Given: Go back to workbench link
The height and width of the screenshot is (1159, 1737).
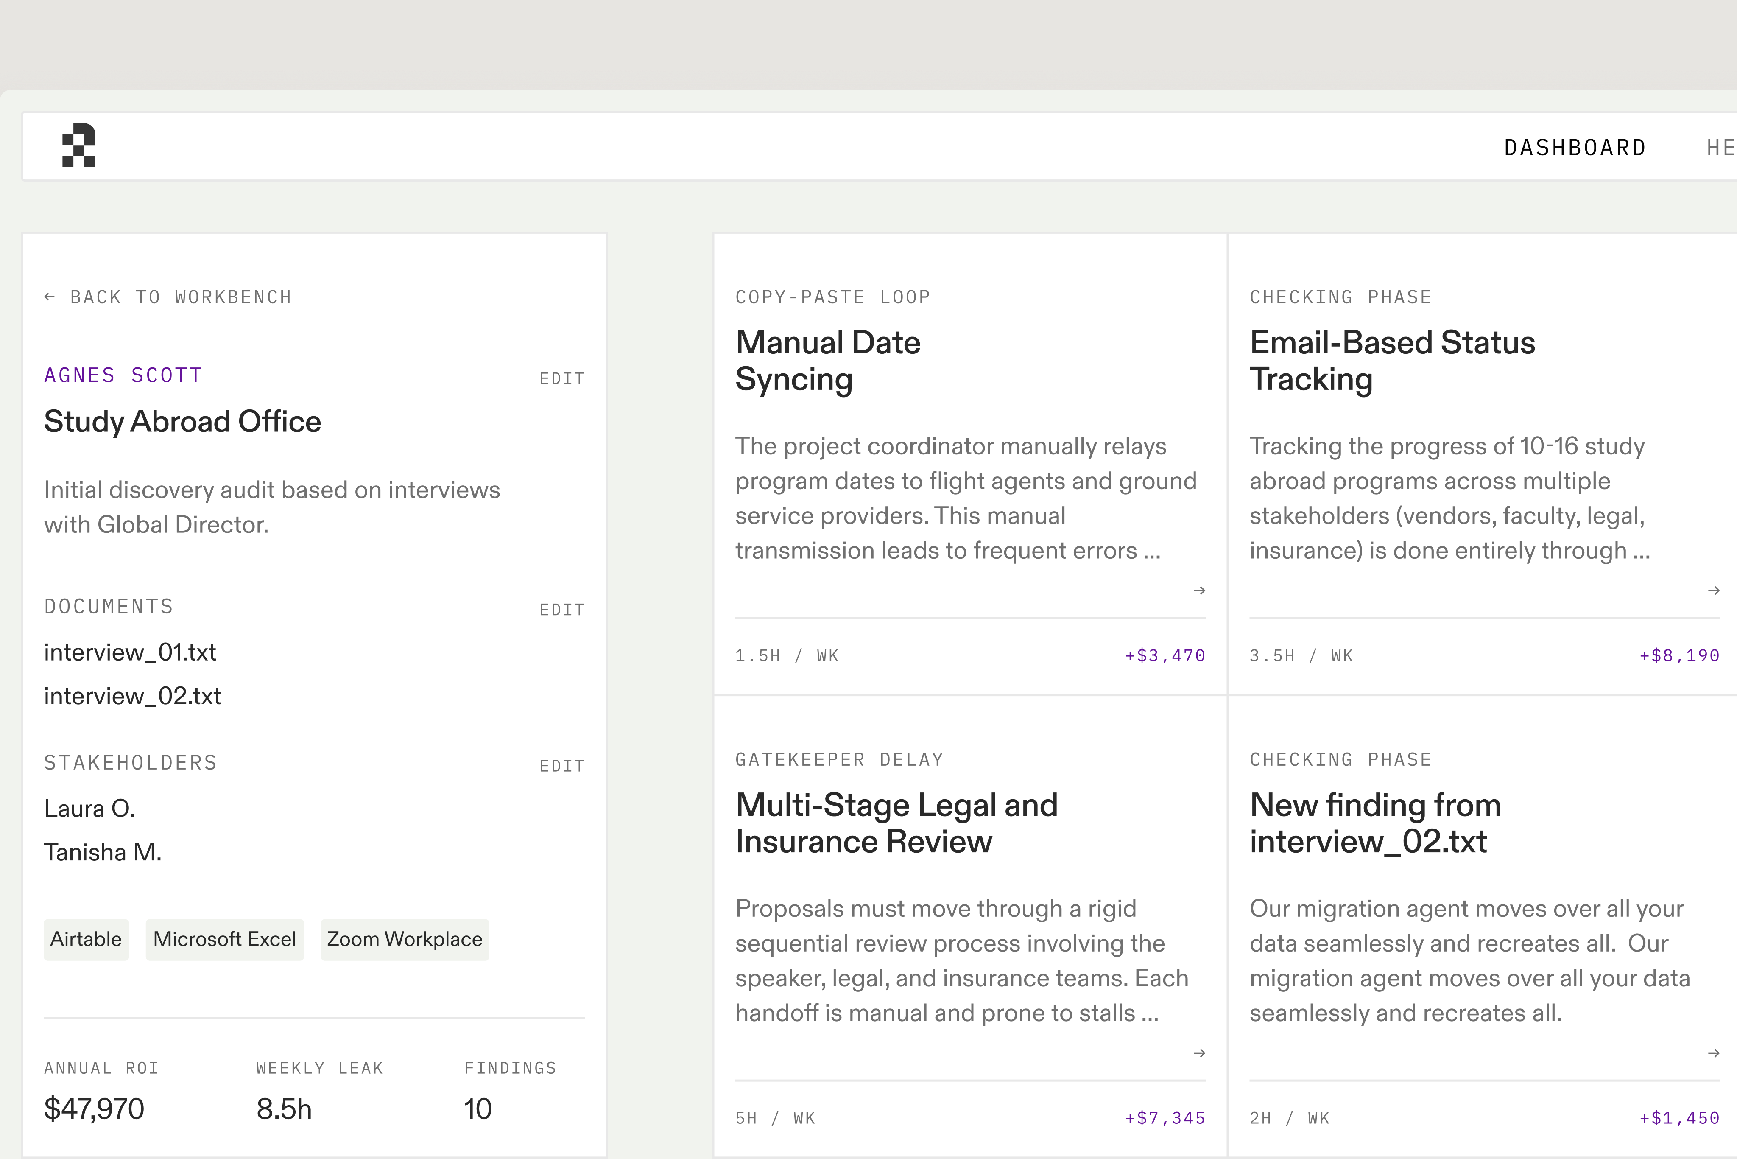Looking at the screenshot, I should [168, 297].
